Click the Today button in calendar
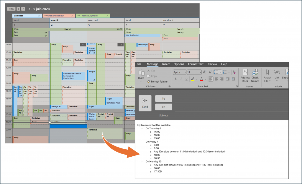This screenshot has height=184, width=302. pyautogui.click(x=11, y=9)
